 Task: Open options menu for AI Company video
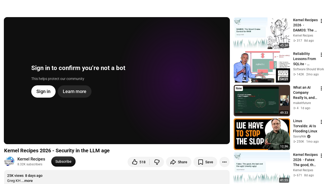(321, 88)
